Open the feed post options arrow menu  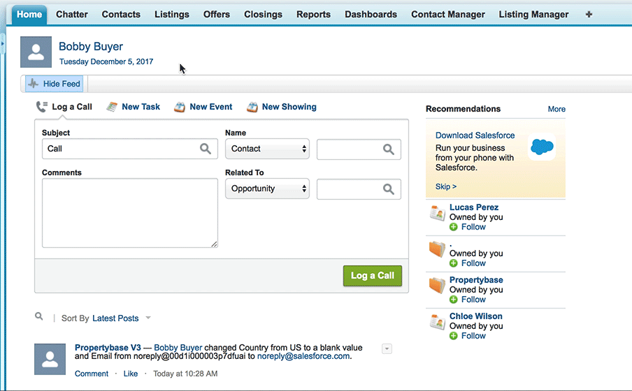point(387,348)
